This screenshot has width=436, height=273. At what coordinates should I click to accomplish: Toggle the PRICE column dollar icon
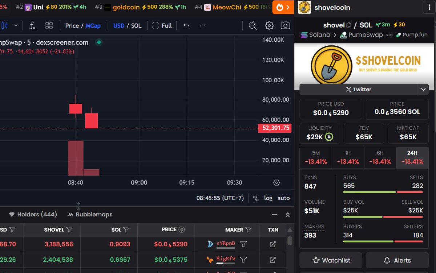click(182, 229)
